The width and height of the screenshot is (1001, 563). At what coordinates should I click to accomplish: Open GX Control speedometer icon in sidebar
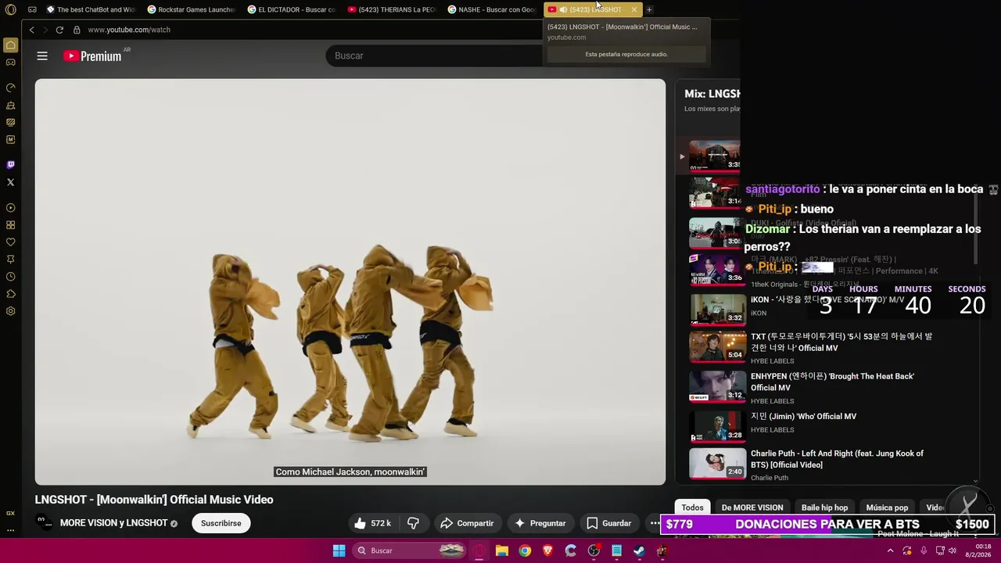pyautogui.click(x=10, y=88)
